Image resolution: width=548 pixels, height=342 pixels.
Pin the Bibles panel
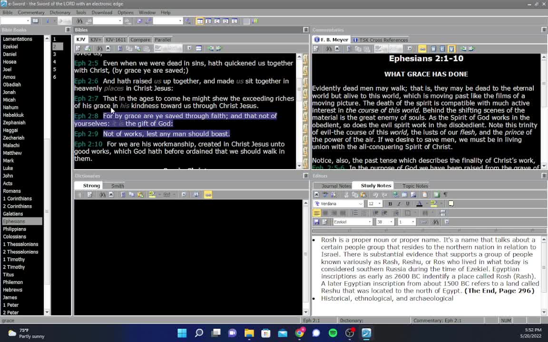(306, 30)
